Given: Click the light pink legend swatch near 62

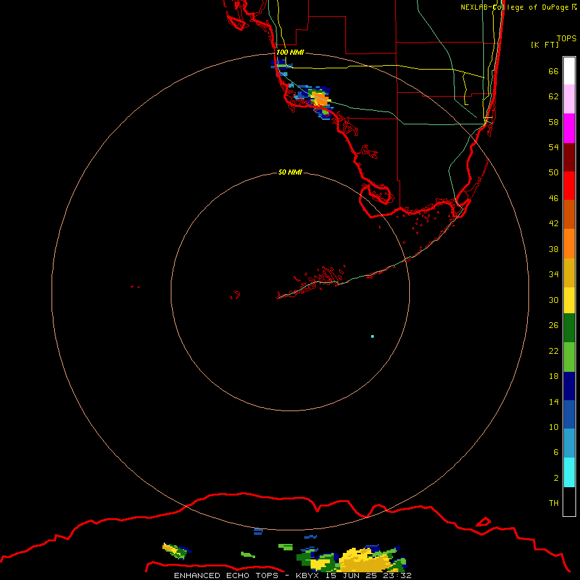Looking at the screenshot, I should point(569,99).
